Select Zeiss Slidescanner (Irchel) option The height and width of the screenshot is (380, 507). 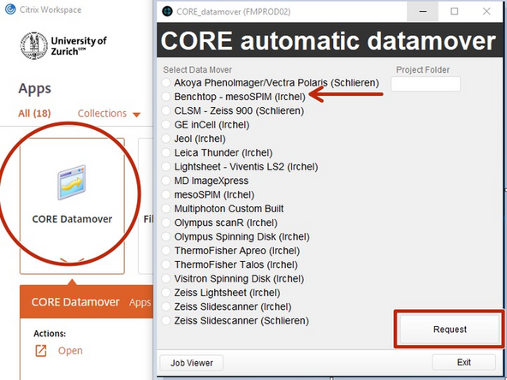pyautogui.click(x=166, y=306)
